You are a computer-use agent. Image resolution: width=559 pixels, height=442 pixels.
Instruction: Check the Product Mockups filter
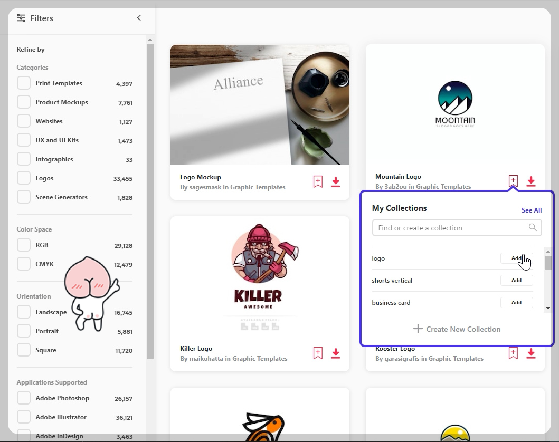click(24, 102)
